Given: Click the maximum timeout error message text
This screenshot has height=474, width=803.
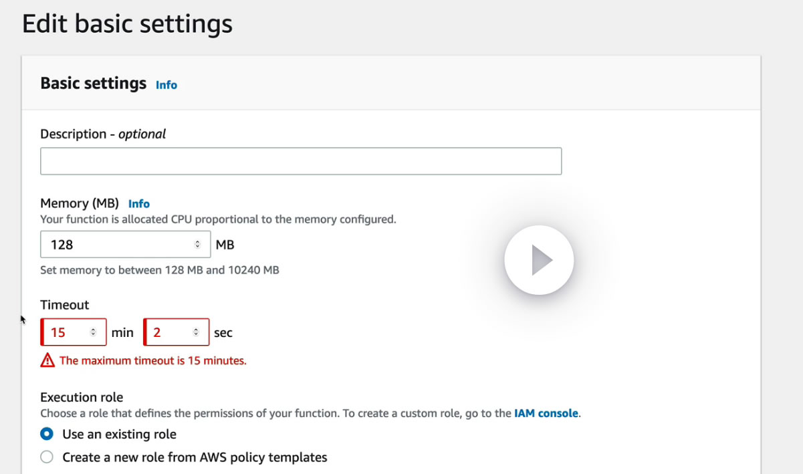Looking at the screenshot, I should point(153,360).
